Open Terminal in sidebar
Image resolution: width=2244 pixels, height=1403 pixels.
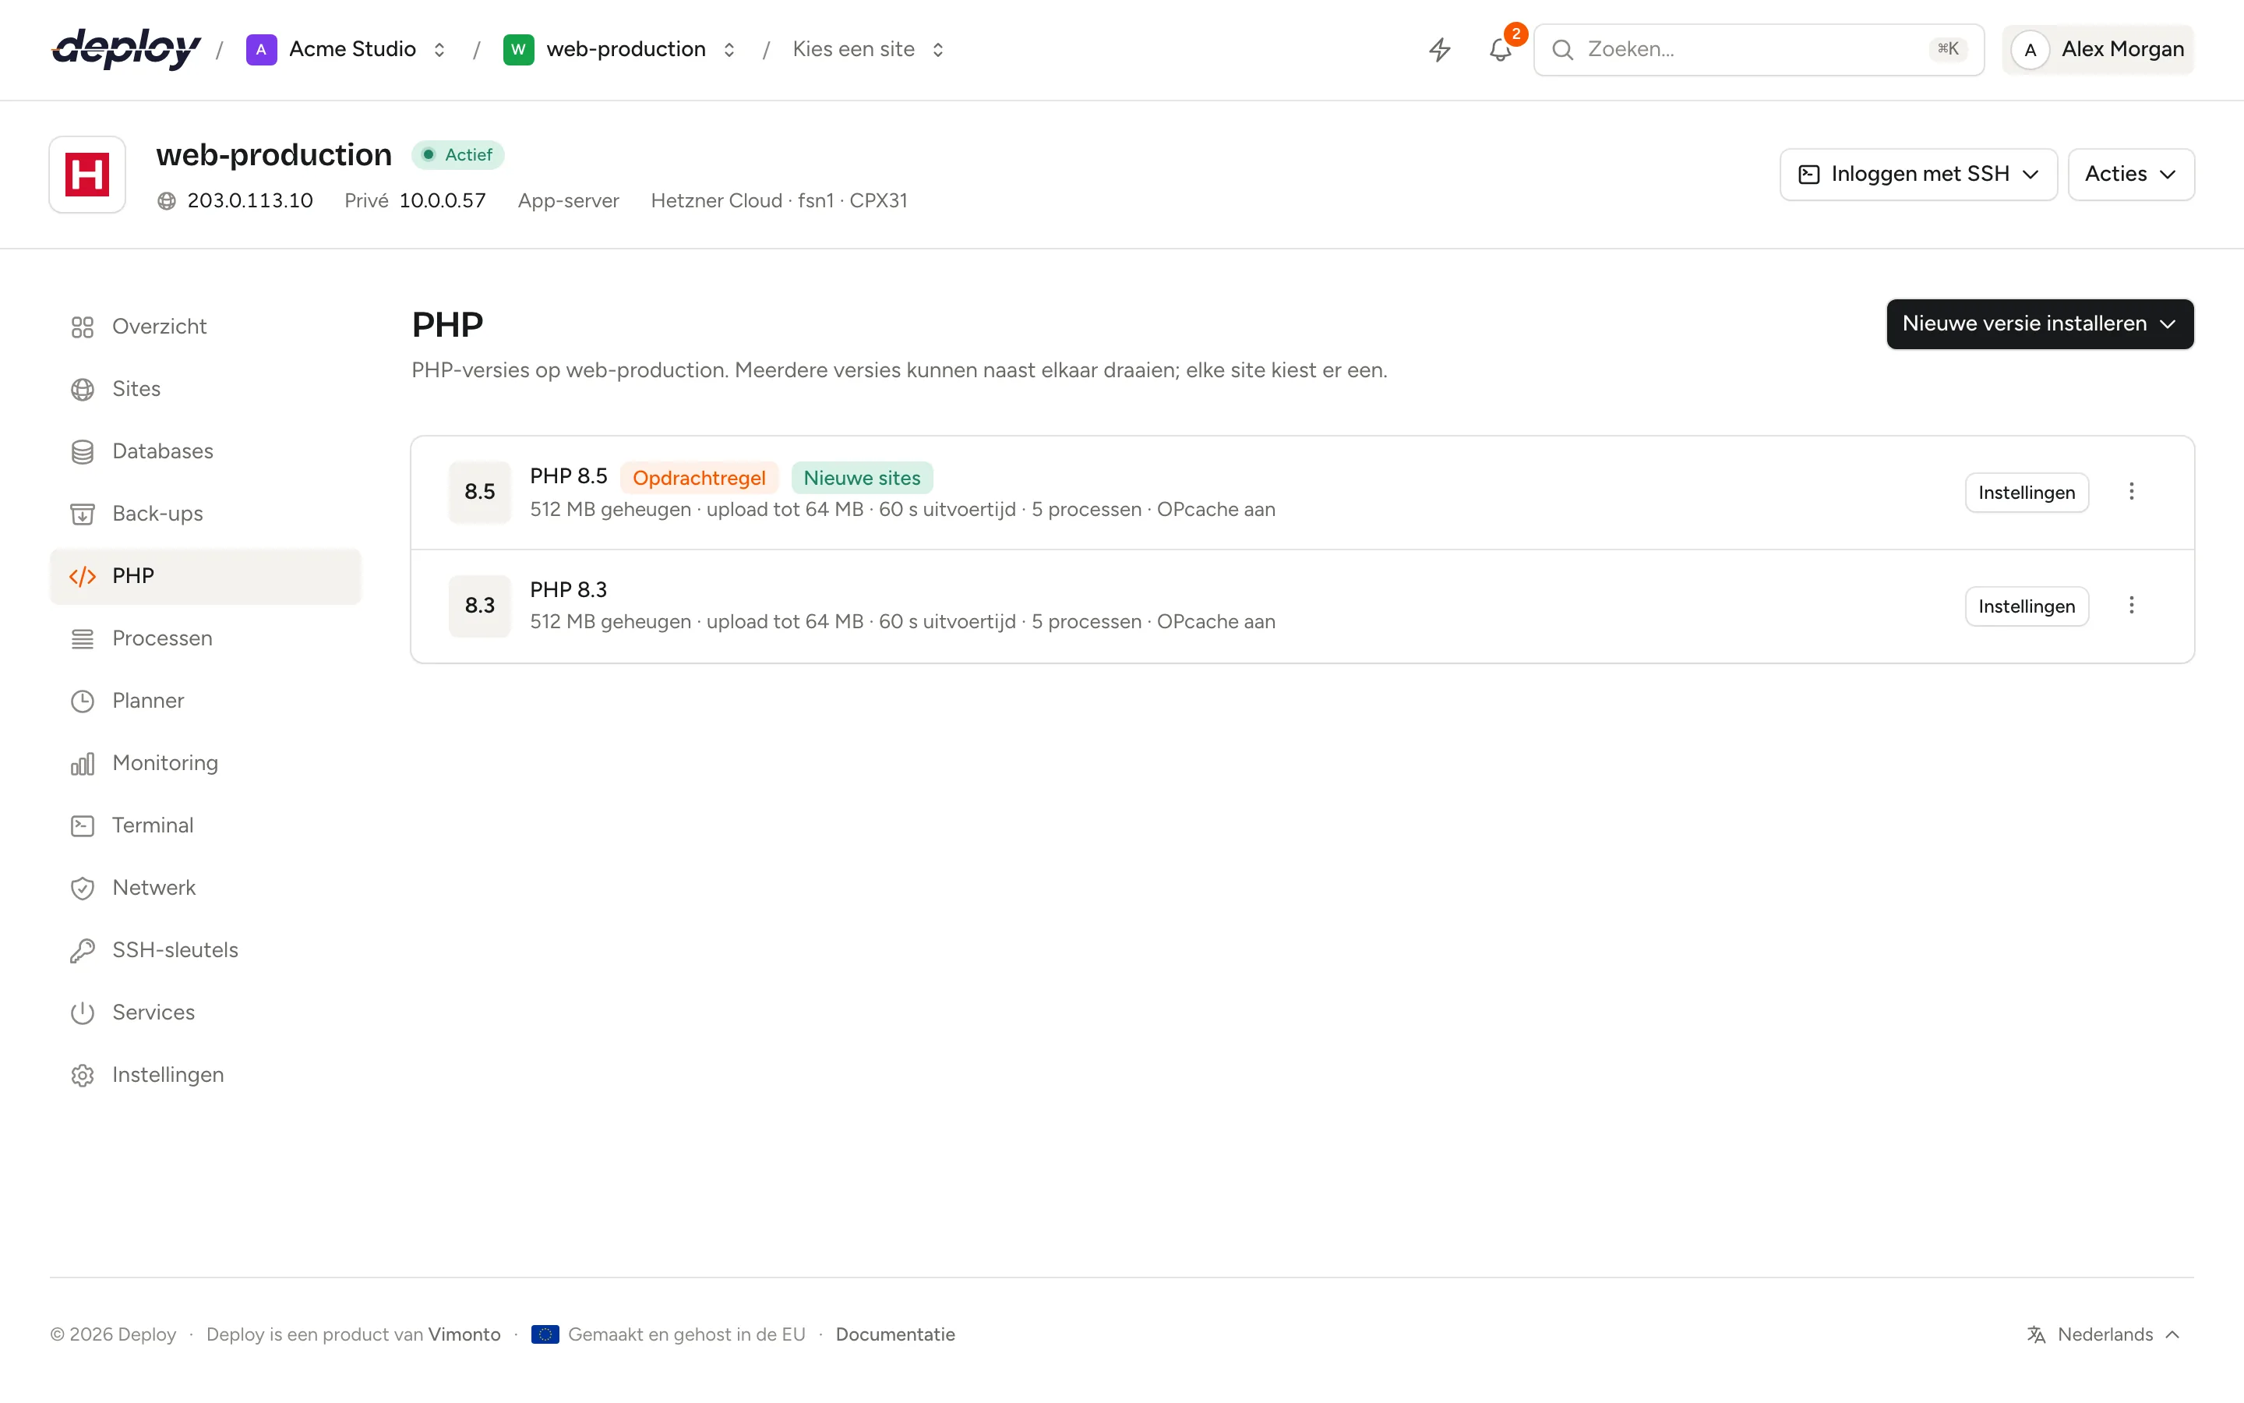(205, 825)
